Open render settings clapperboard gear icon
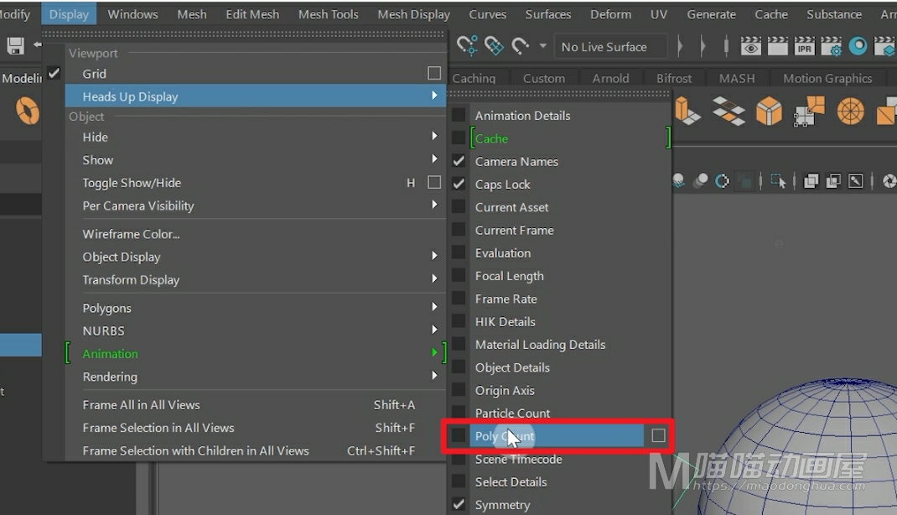This screenshot has height=515, width=897. coord(832,46)
